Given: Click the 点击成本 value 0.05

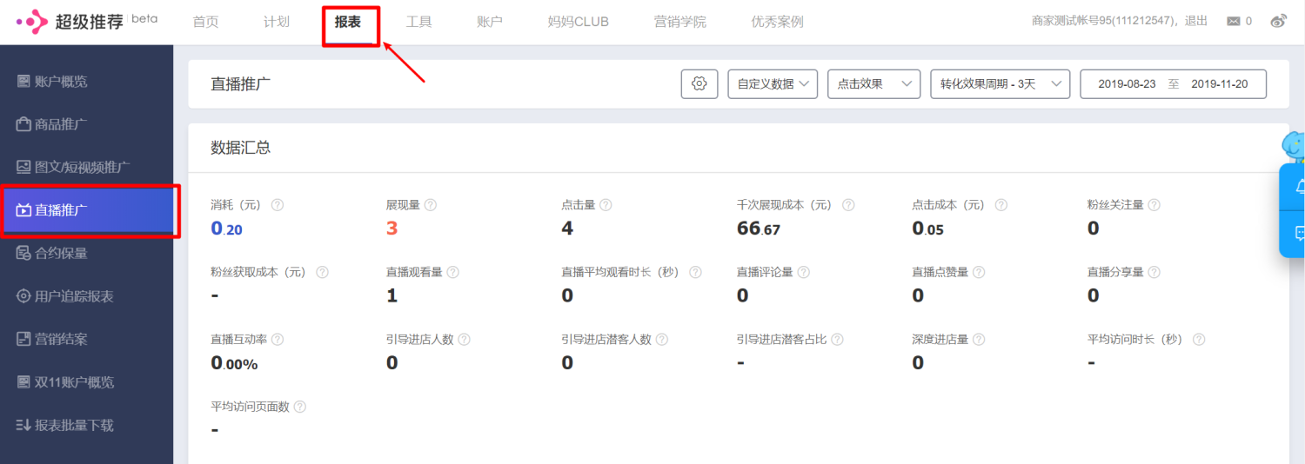Looking at the screenshot, I should [x=927, y=229].
